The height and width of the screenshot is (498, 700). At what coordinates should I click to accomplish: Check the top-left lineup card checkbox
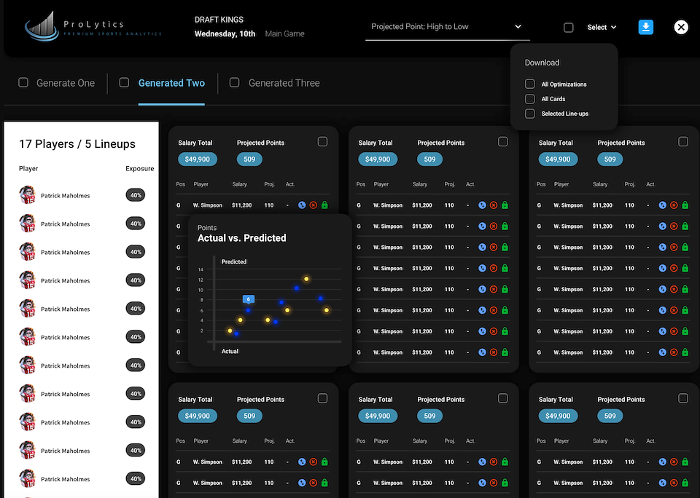coord(322,142)
